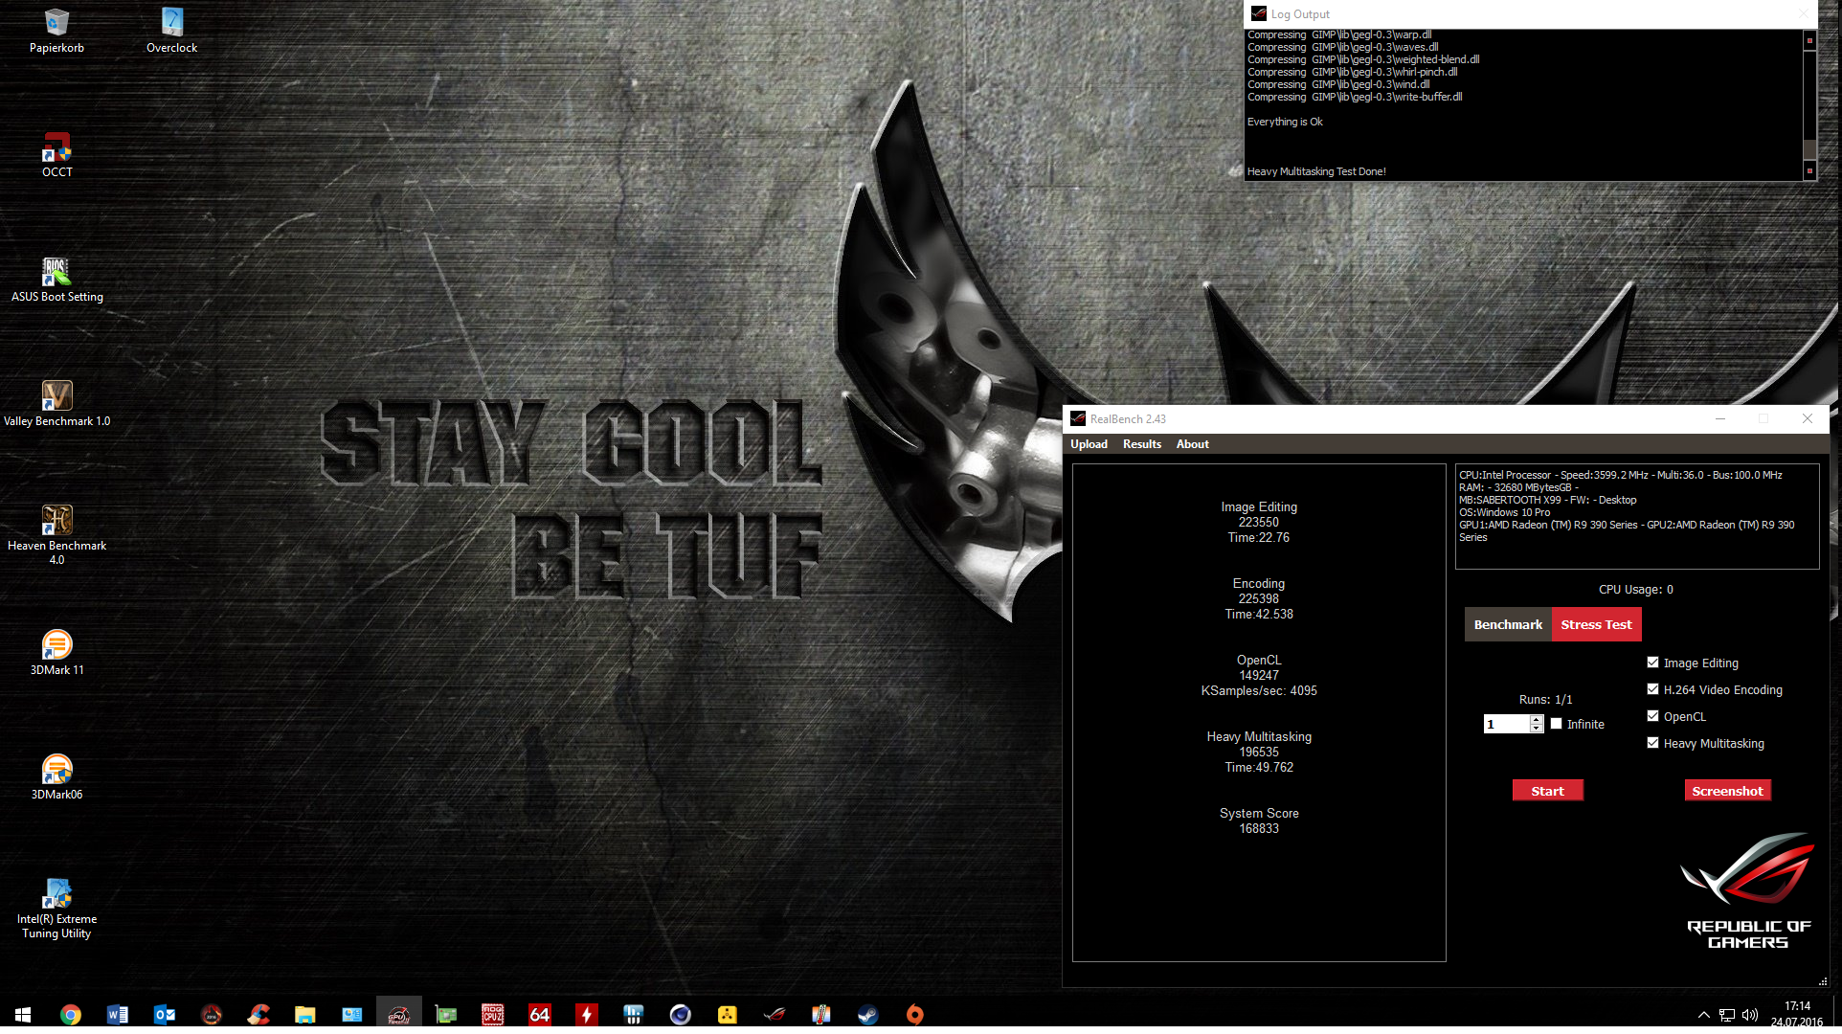Open volume control in system tray

(x=1750, y=1015)
